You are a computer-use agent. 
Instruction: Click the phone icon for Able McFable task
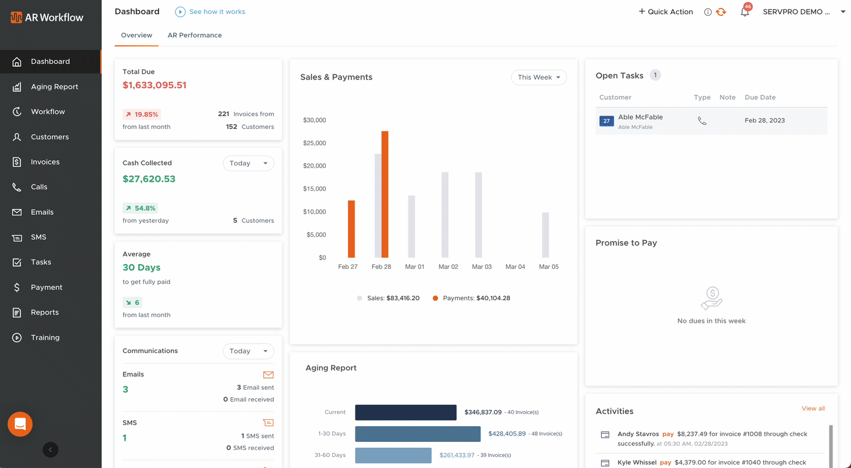coord(702,121)
